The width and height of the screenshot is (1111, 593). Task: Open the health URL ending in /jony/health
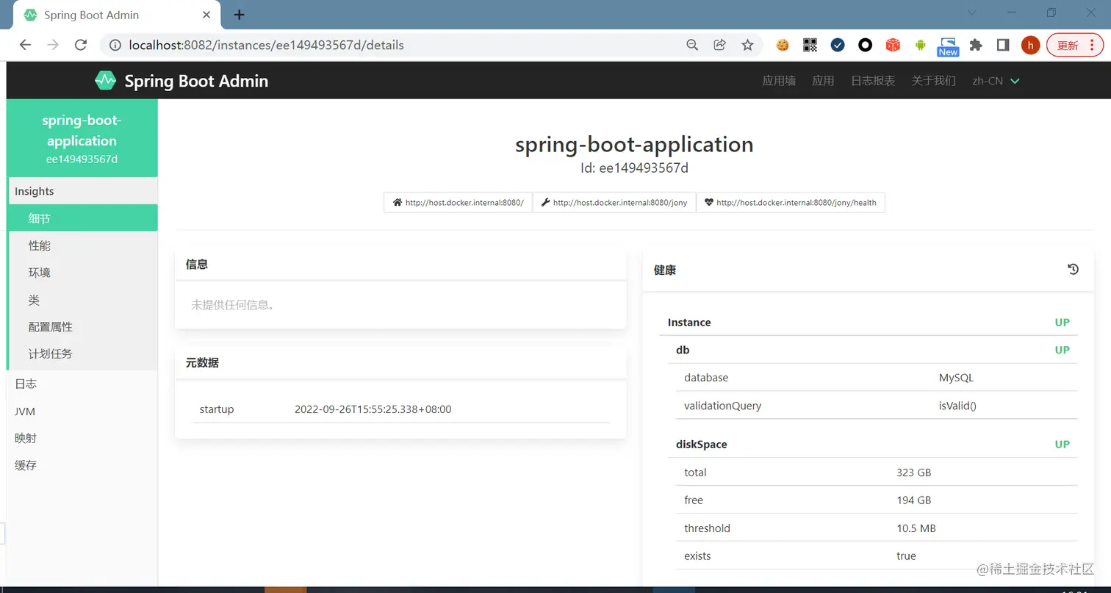(x=790, y=202)
